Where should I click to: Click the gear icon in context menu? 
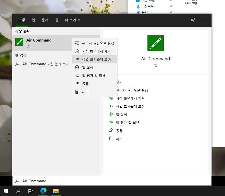(x=77, y=67)
